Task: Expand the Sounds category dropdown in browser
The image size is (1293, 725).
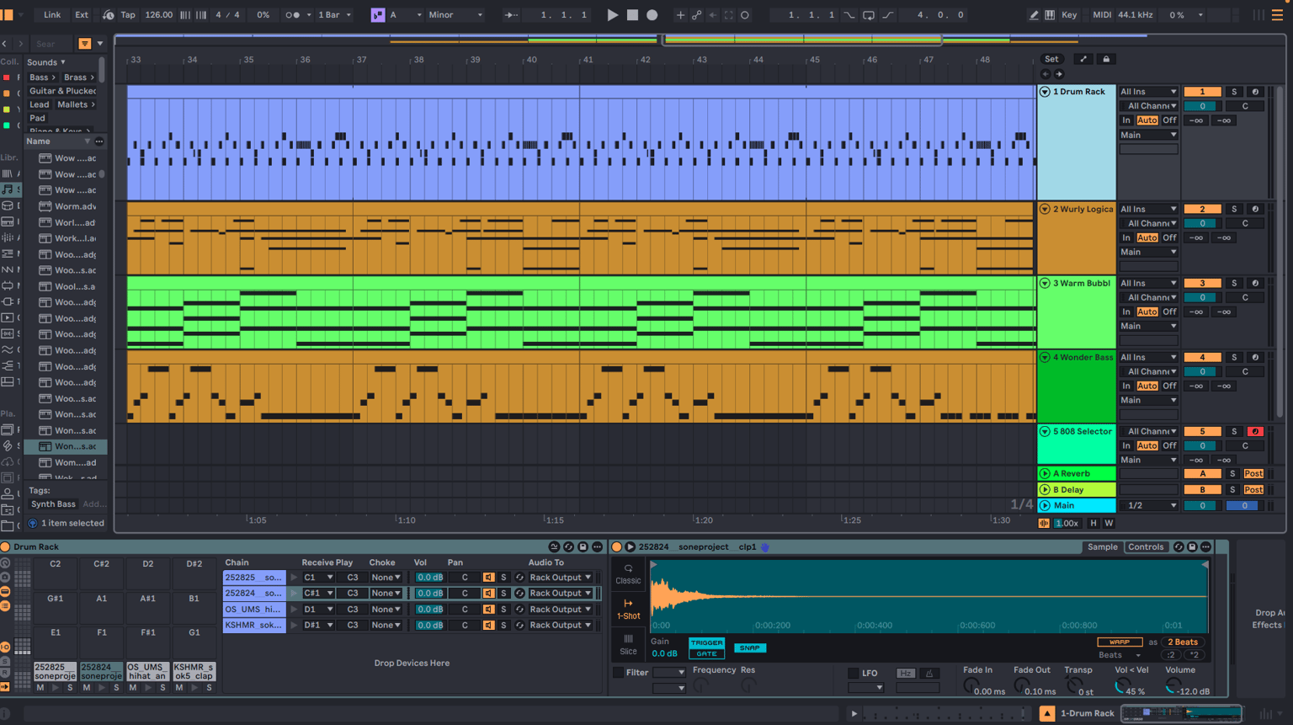Action: click(46, 62)
